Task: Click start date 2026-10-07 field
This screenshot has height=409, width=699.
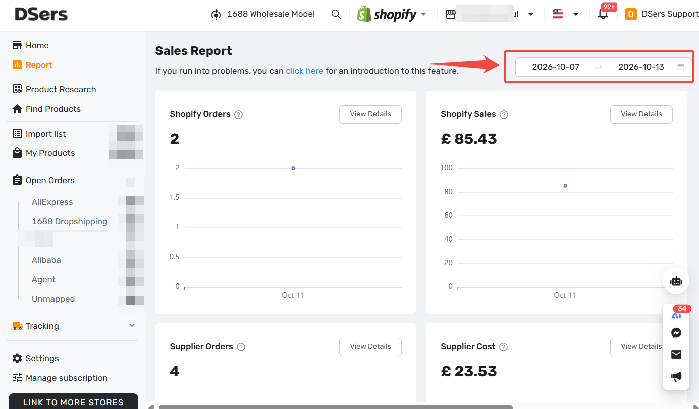Action: (x=556, y=67)
